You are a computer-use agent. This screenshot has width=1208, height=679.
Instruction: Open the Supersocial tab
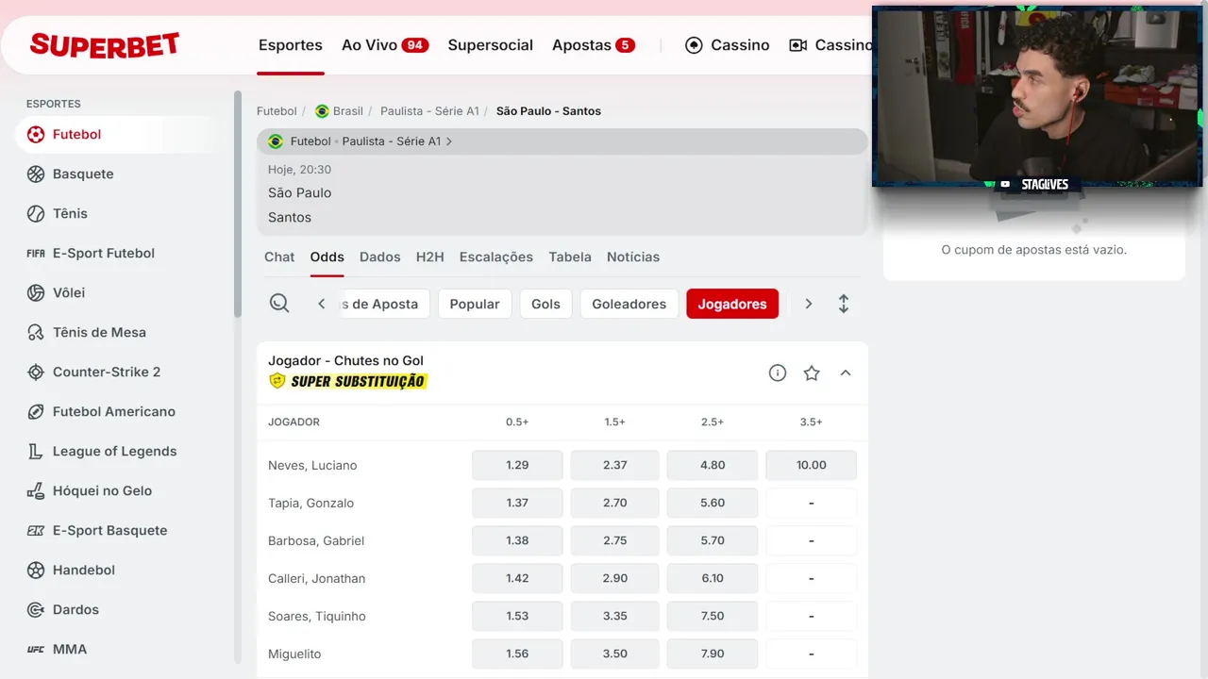pos(491,45)
